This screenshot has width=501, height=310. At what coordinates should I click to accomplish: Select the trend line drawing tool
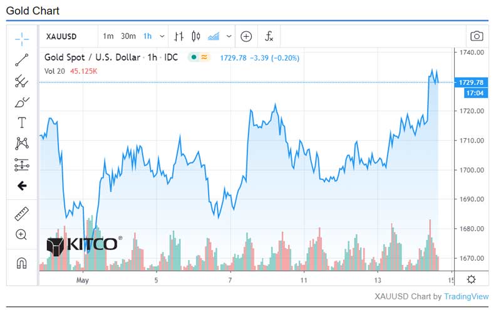point(22,60)
